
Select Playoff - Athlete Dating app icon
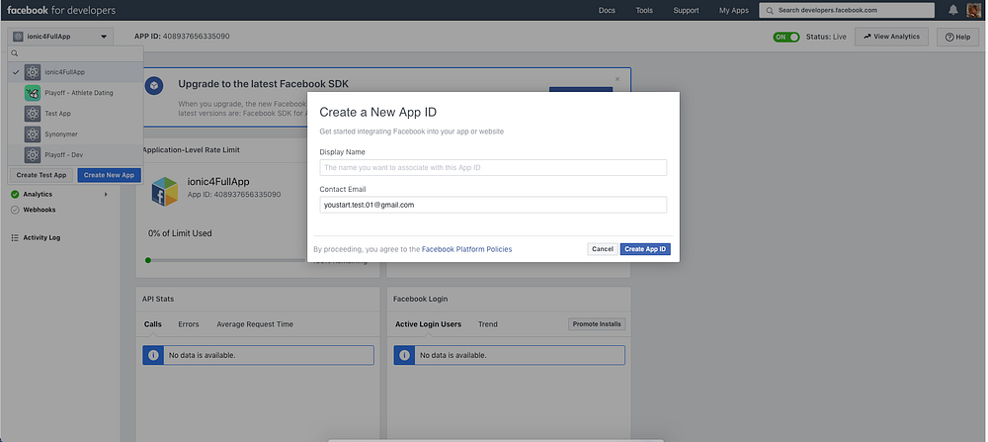33,93
